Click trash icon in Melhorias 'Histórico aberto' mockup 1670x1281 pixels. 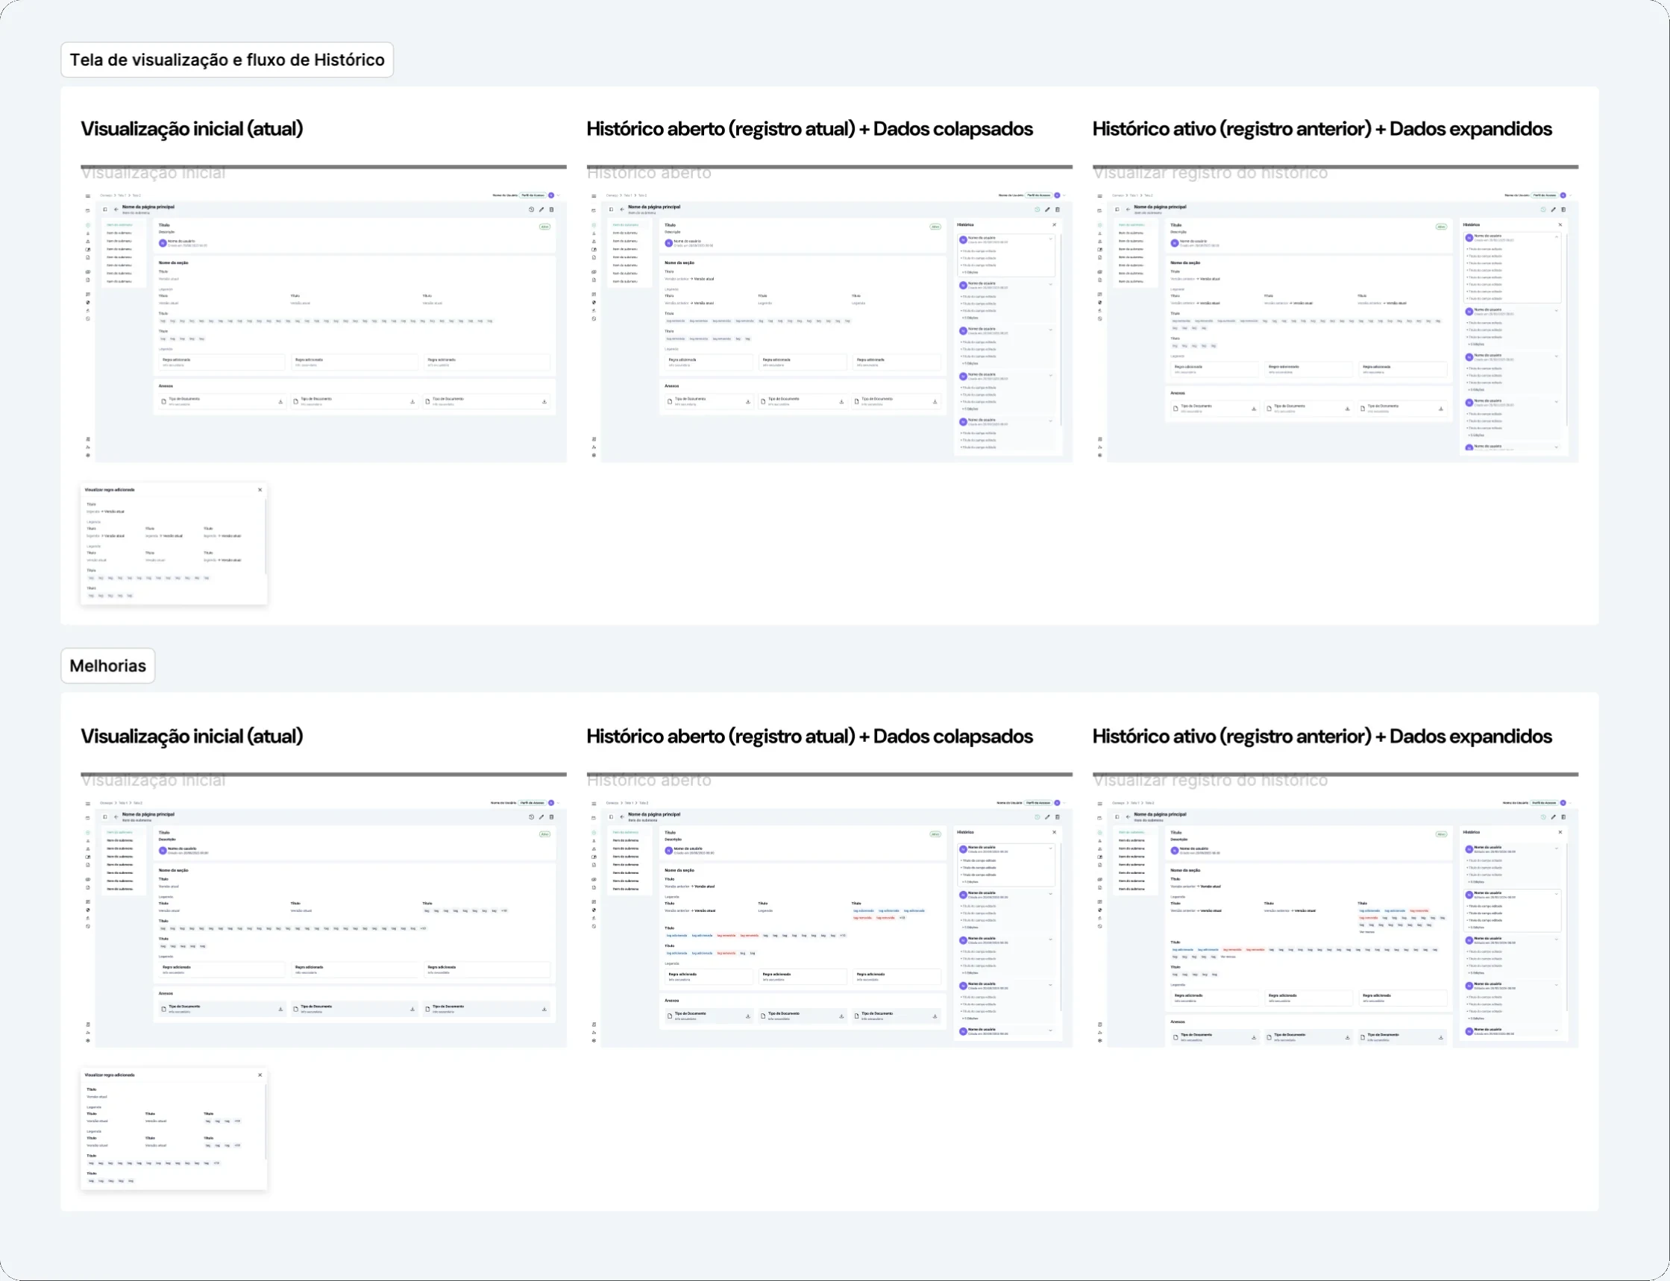point(1057,816)
